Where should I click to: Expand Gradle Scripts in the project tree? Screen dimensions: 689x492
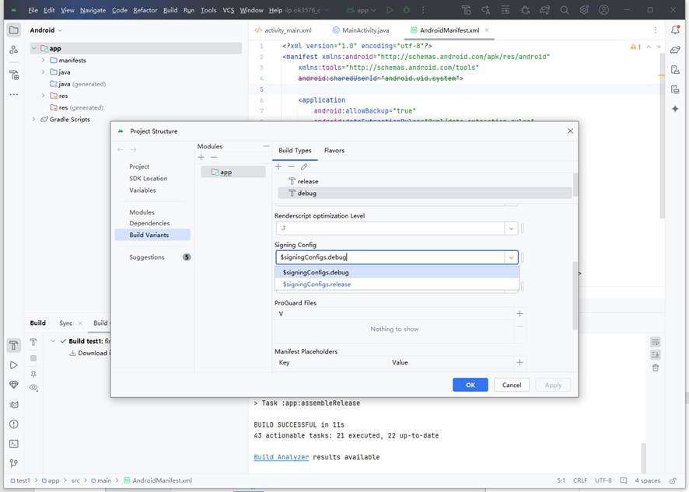point(34,120)
